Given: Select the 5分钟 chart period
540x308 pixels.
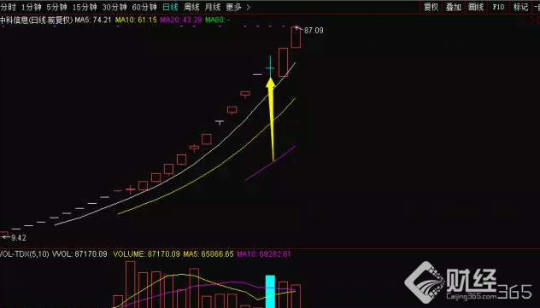Looking at the screenshot, I should (x=57, y=7).
